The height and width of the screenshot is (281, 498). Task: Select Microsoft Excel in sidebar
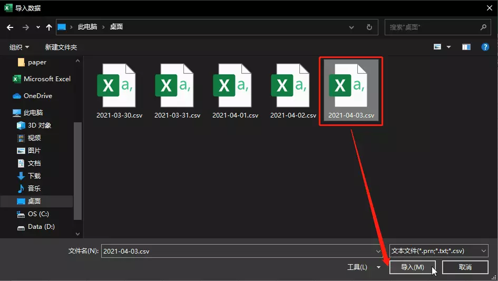pos(41,79)
